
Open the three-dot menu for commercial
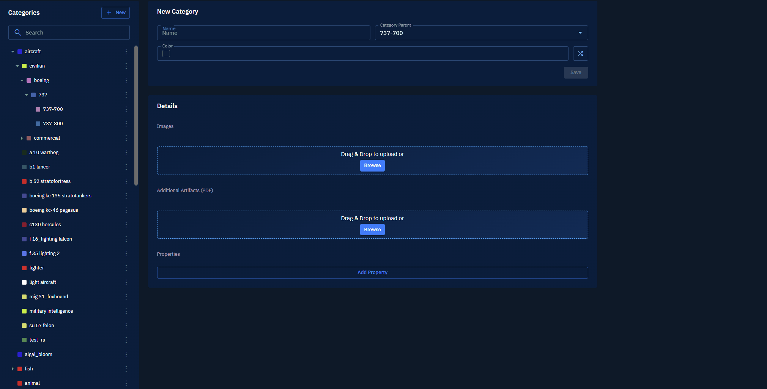(x=126, y=138)
